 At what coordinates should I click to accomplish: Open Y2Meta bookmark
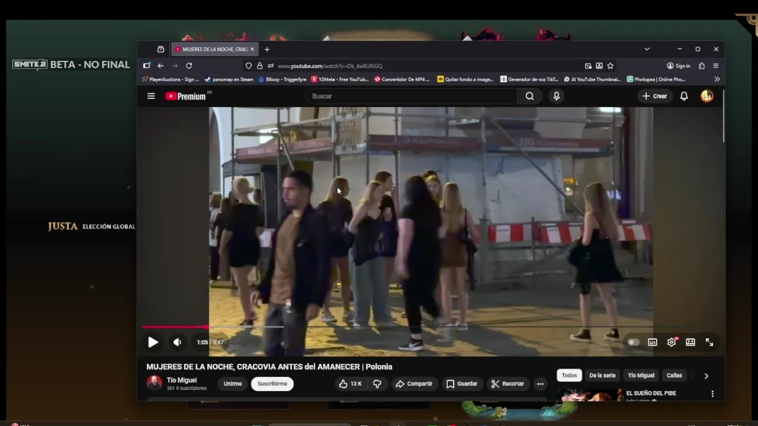340,79
